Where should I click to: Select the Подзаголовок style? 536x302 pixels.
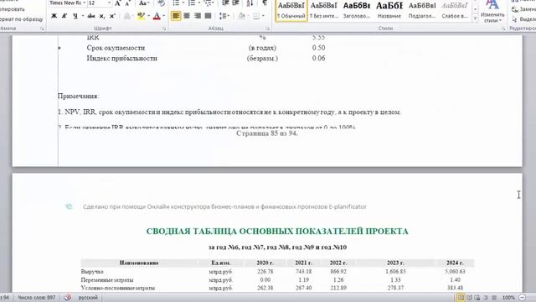tap(422, 10)
